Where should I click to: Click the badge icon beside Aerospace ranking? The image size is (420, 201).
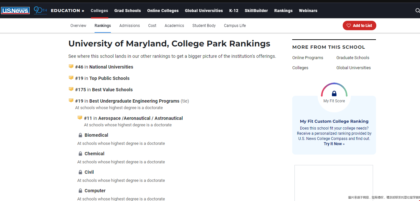(80, 118)
